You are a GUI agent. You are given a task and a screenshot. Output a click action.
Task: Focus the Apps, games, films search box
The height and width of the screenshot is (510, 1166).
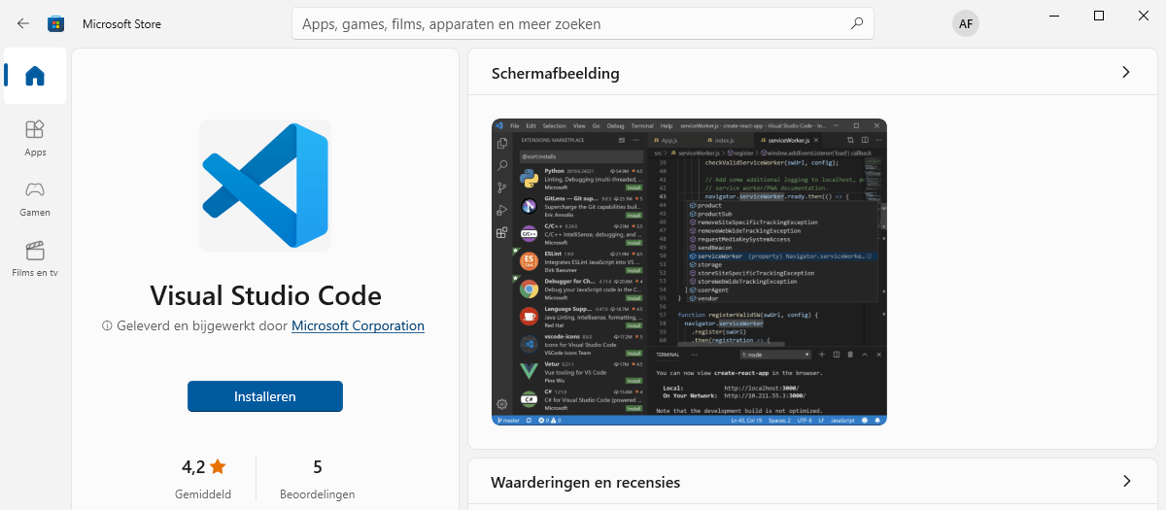point(582,23)
